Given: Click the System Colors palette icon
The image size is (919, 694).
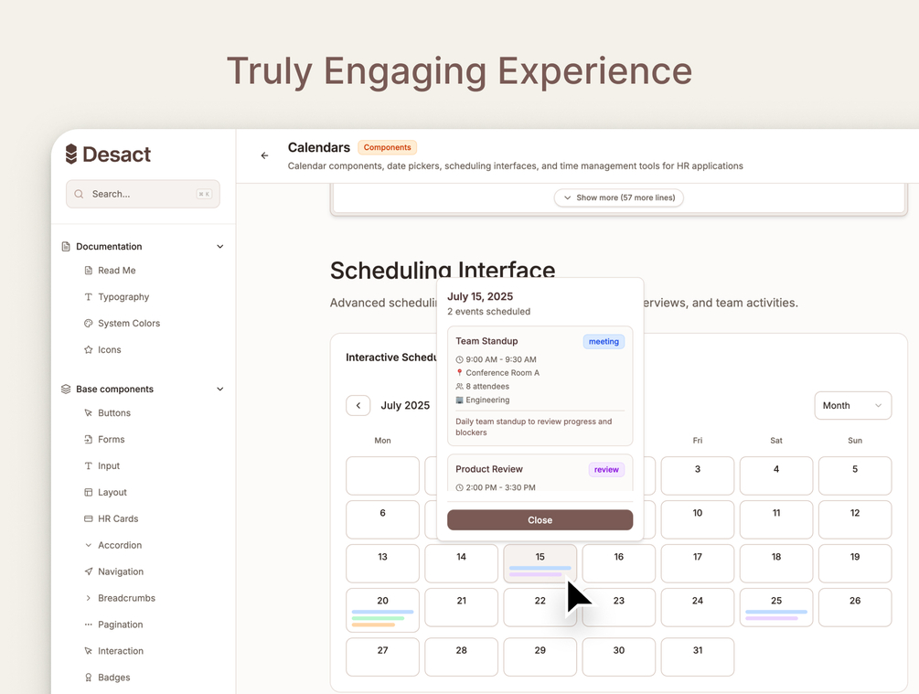Looking at the screenshot, I should click(89, 324).
